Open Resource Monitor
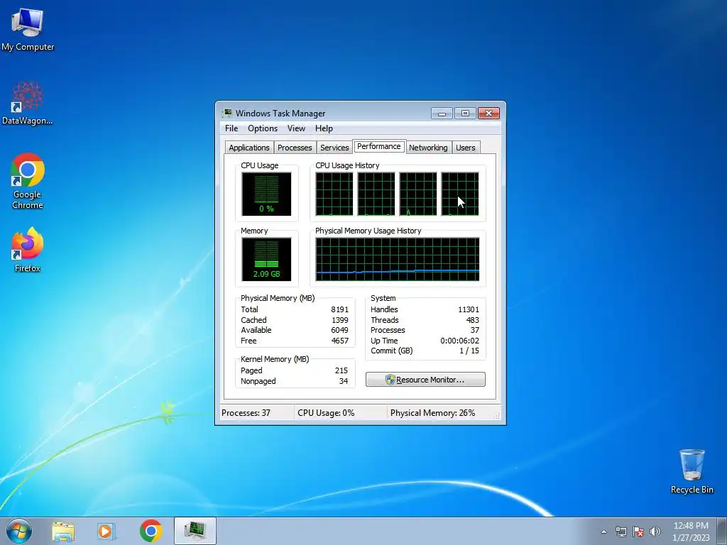 (425, 380)
